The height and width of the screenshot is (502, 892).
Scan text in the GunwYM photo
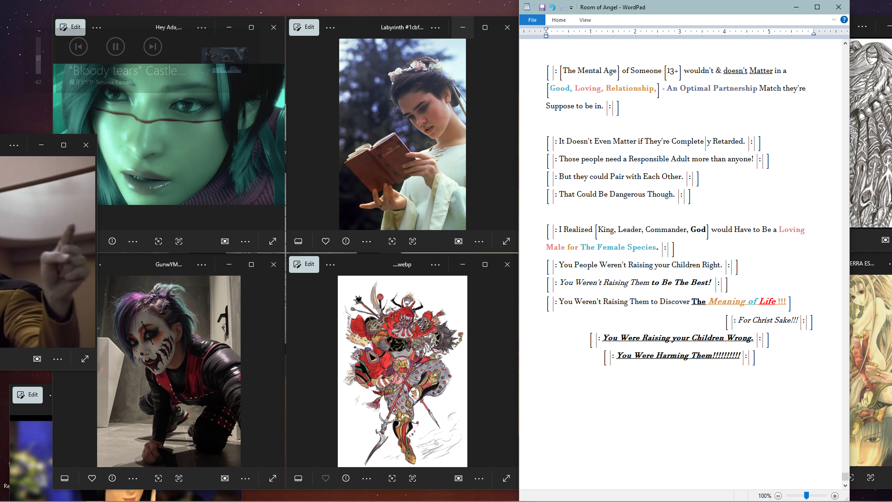[179, 478]
